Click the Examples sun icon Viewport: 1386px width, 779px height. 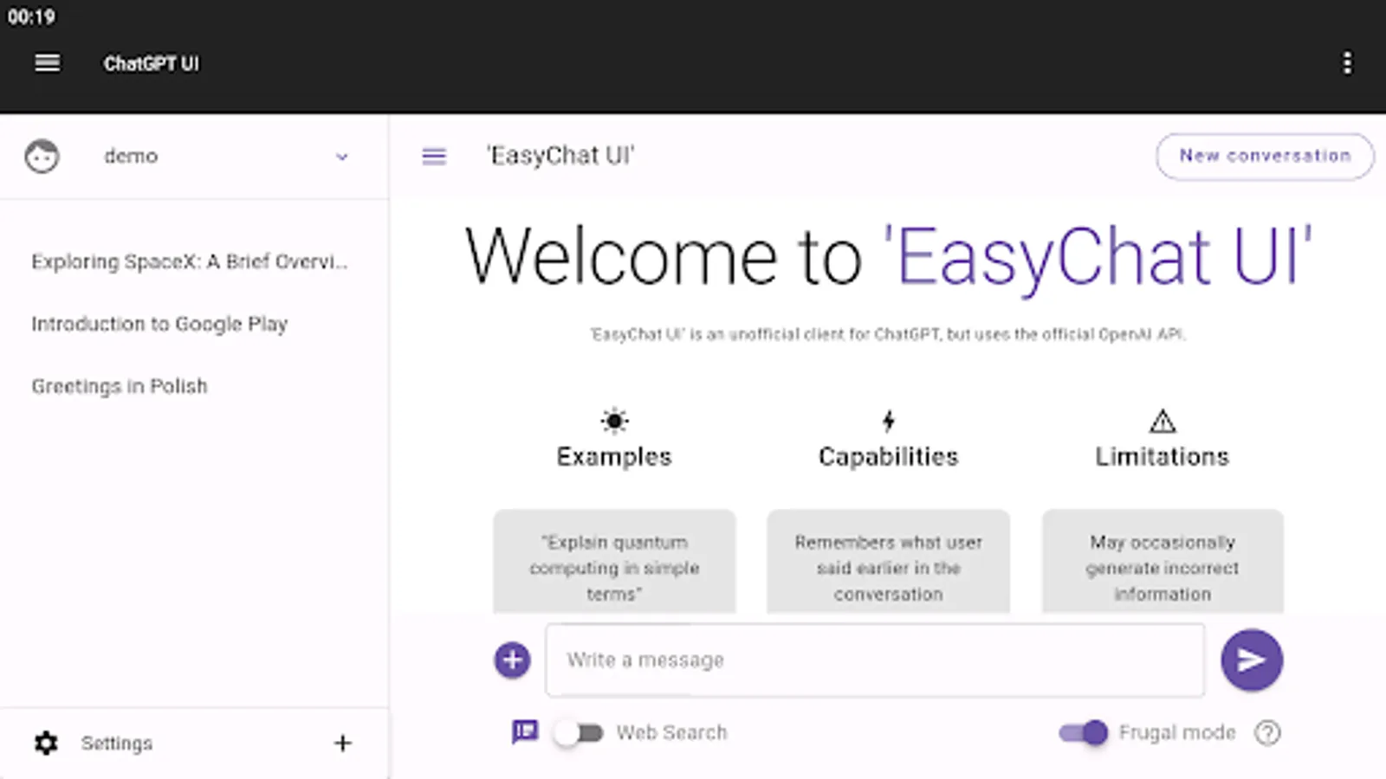[x=614, y=422]
